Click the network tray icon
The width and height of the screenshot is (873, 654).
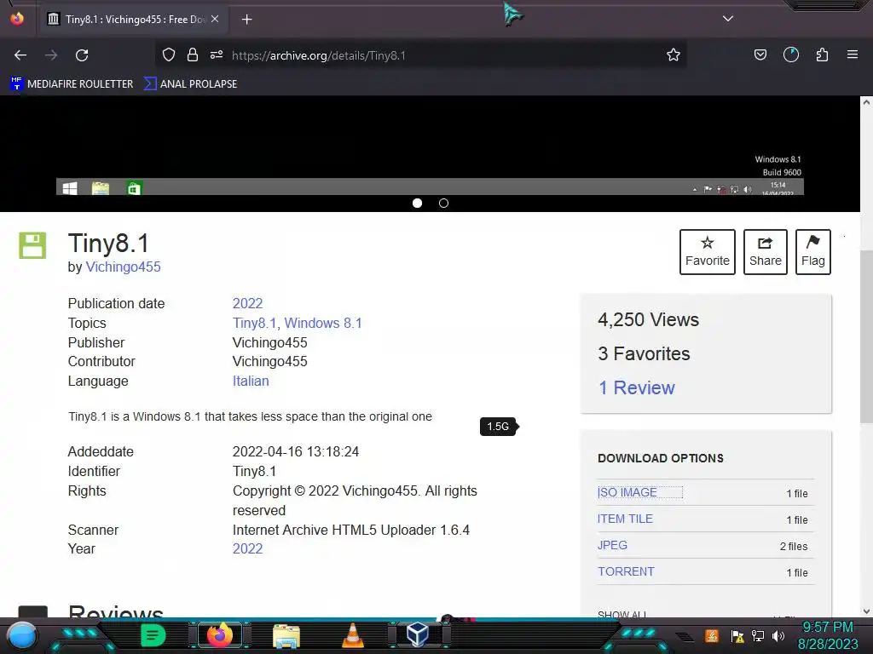point(758,635)
